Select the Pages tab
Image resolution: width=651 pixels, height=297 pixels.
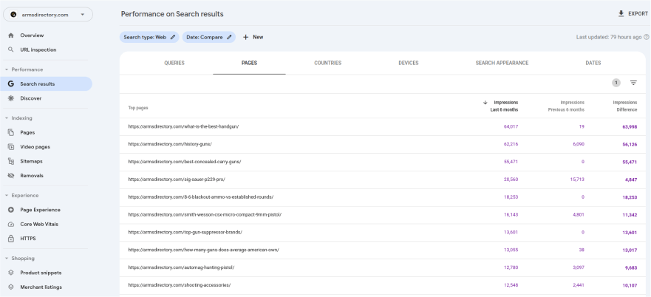[x=249, y=63]
